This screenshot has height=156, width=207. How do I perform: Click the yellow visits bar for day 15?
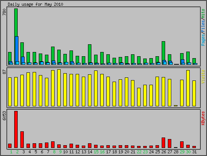[96, 88]
